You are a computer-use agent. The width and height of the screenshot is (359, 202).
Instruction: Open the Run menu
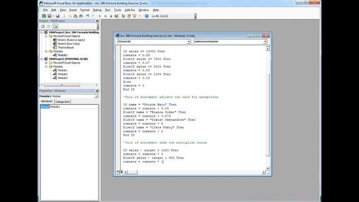click(x=108, y=10)
